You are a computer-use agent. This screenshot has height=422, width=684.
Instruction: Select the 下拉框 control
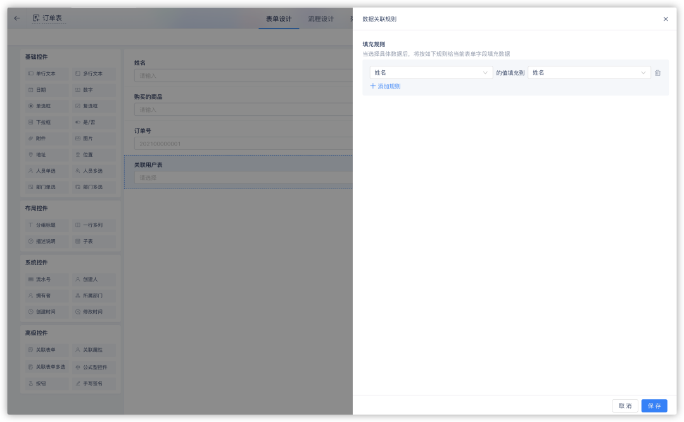47,122
